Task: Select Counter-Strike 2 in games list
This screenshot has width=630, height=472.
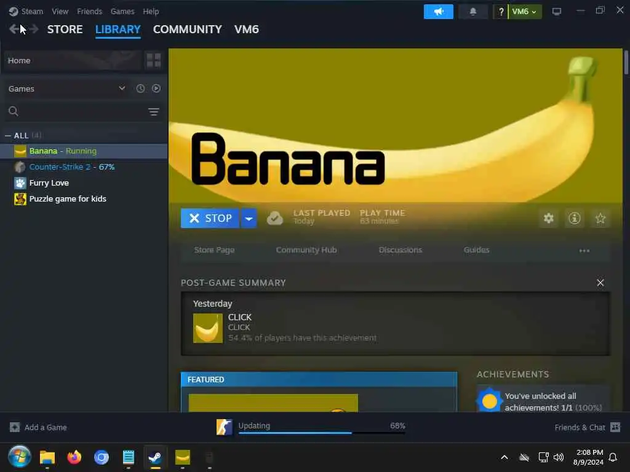Action: 84,167
